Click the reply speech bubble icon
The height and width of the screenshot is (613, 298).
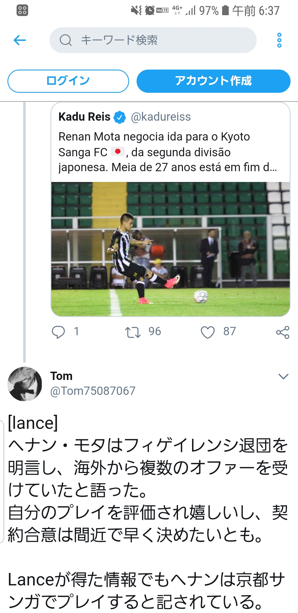[x=58, y=332]
